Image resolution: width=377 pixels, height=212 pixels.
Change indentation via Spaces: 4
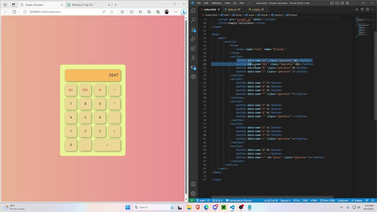[x=285, y=201]
